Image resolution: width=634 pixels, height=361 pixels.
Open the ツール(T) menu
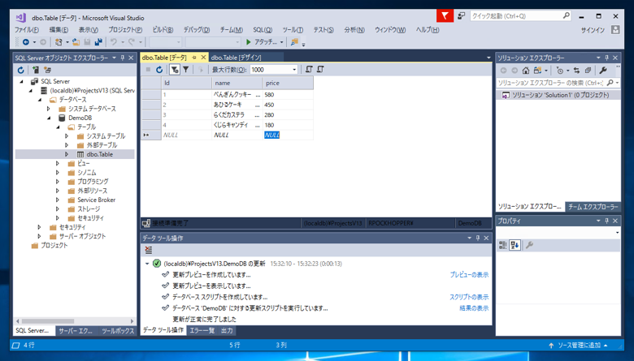pyautogui.click(x=293, y=30)
